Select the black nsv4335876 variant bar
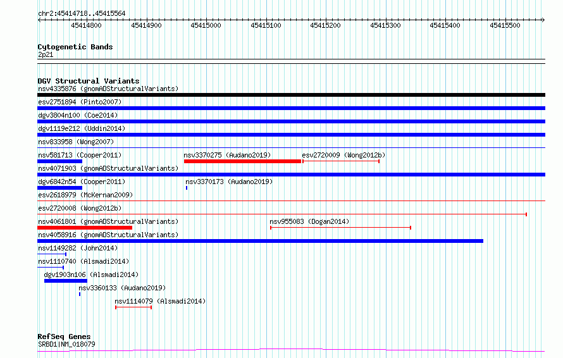 (291, 95)
